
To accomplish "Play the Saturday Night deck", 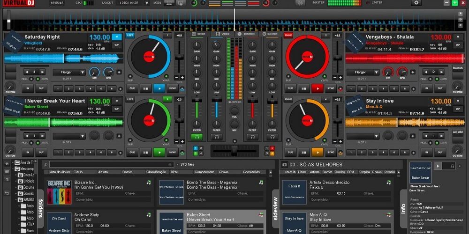I will pyautogui.click(x=159, y=88).
